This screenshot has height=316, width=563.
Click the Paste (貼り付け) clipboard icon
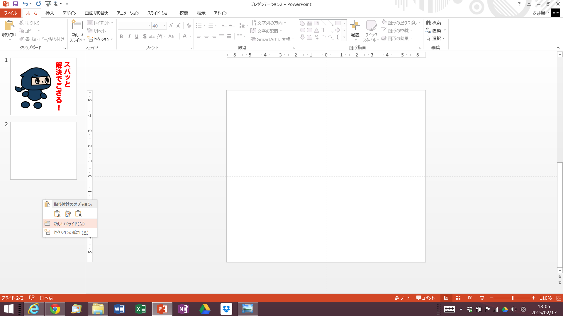click(x=10, y=26)
